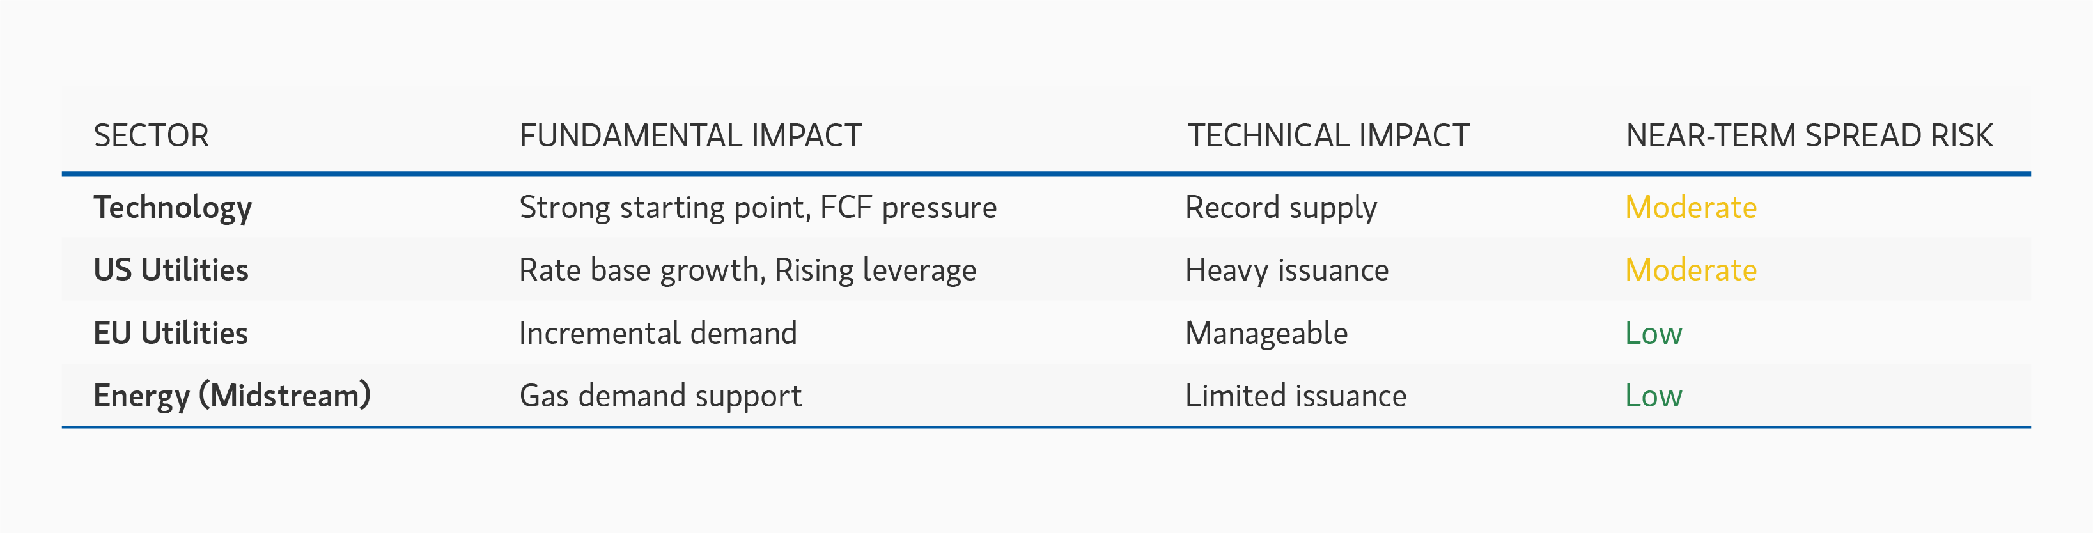Click US Utilities' yellow 'Moderate' risk label
2093x533 pixels.
1690,270
